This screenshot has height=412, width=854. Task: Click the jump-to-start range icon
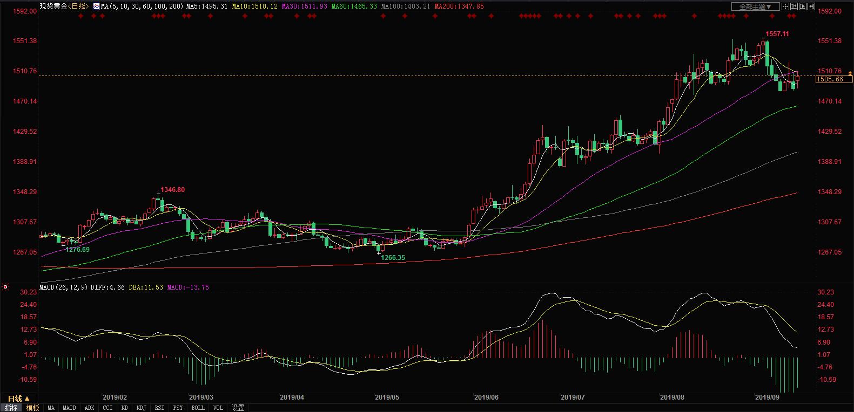pos(794,6)
